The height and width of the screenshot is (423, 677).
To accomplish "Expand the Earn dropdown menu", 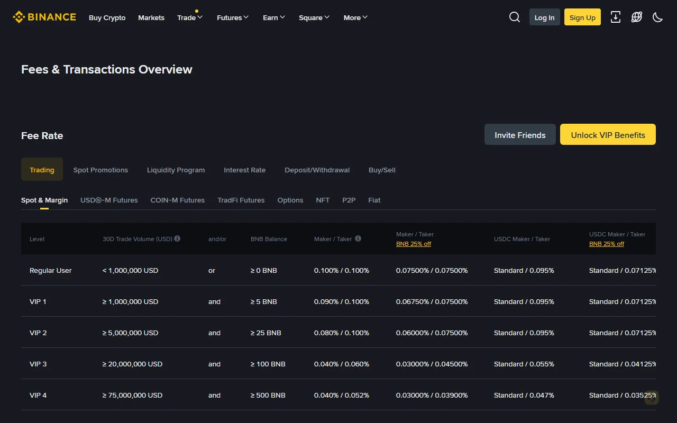I will coord(274,17).
